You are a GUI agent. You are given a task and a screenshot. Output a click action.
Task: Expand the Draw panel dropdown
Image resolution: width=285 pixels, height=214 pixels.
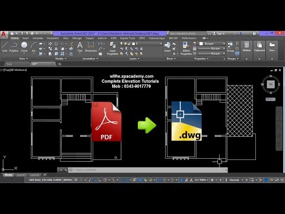[24, 59]
